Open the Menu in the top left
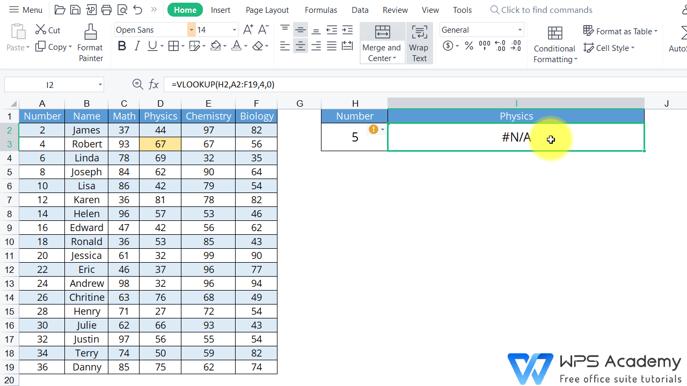 (x=26, y=10)
